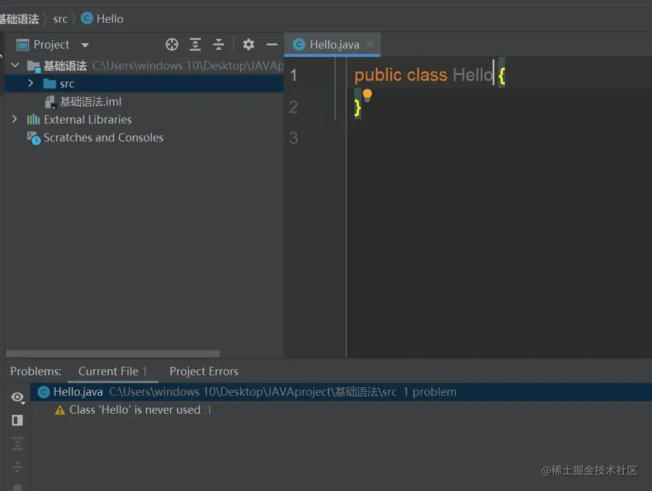Click 'public class' keyword in editor
Screen dimensions: 652x491
(x=401, y=76)
